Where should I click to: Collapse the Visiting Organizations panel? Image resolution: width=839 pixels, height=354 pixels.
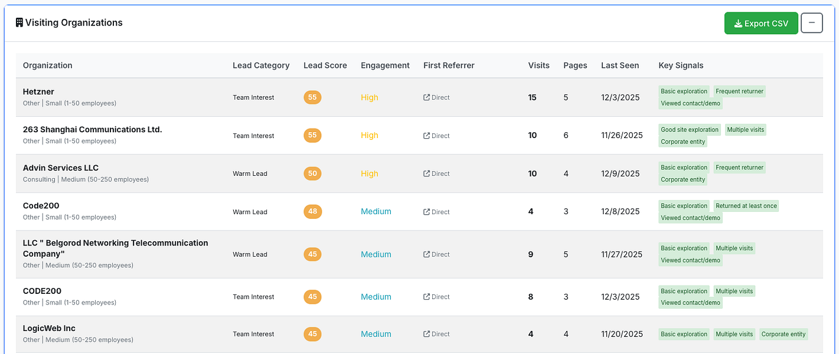(x=811, y=23)
